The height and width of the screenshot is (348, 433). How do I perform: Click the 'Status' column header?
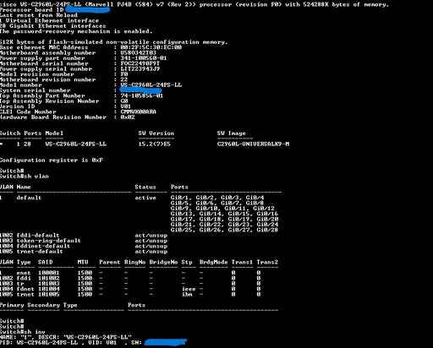point(145,187)
